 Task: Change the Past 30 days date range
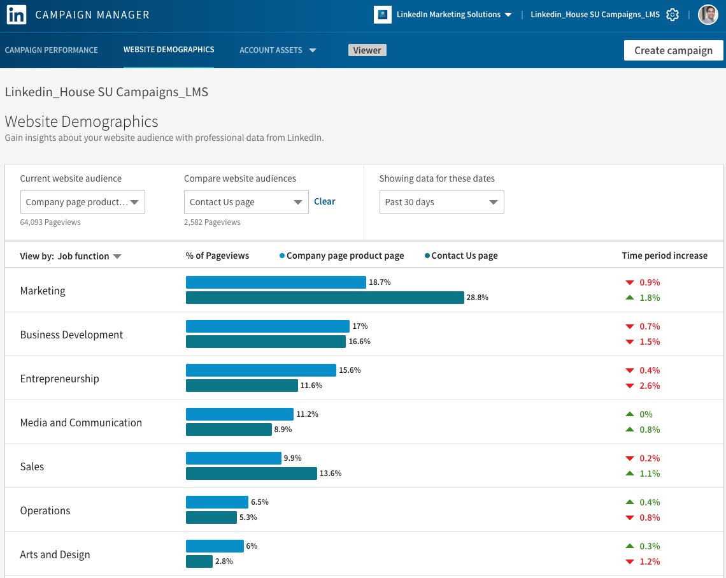(441, 201)
